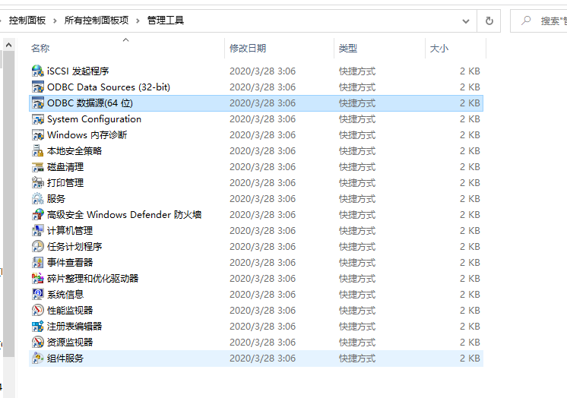Click 快捷方式 type in the 磁盘清理 row
The height and width of the screenshot is (398, 567).
click(357, 167)
